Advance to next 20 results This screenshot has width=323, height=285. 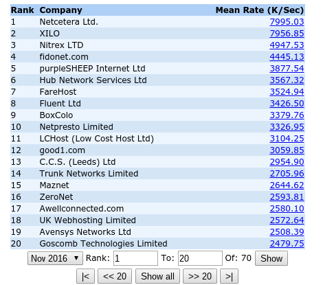pos(200,276)
